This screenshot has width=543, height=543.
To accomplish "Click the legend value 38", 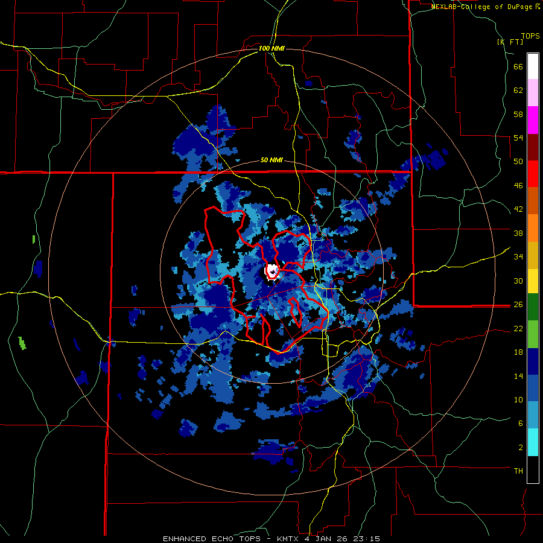I will pos(518,233).
